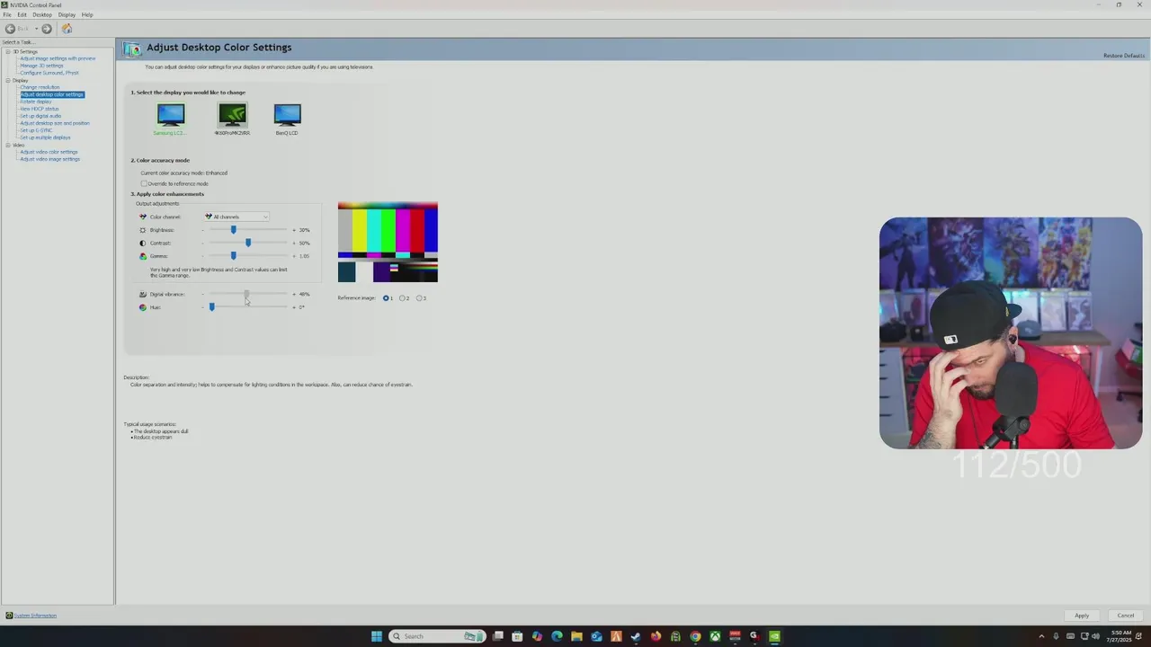Open Set up G-SYNC page

(36, 130)
